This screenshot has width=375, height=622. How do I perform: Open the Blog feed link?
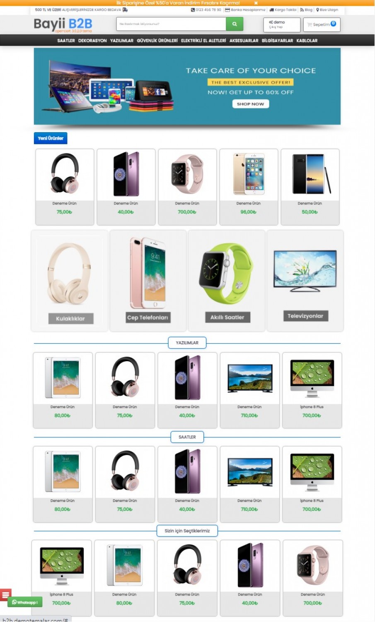tap(306, 10)
